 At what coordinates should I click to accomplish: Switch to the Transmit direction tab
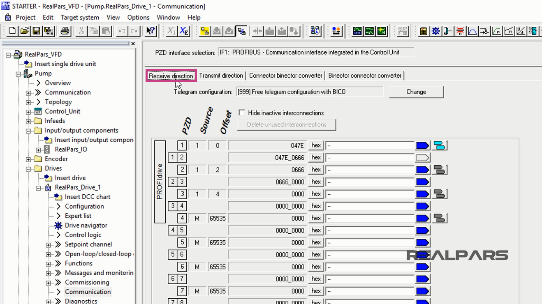tap(221, 76)
